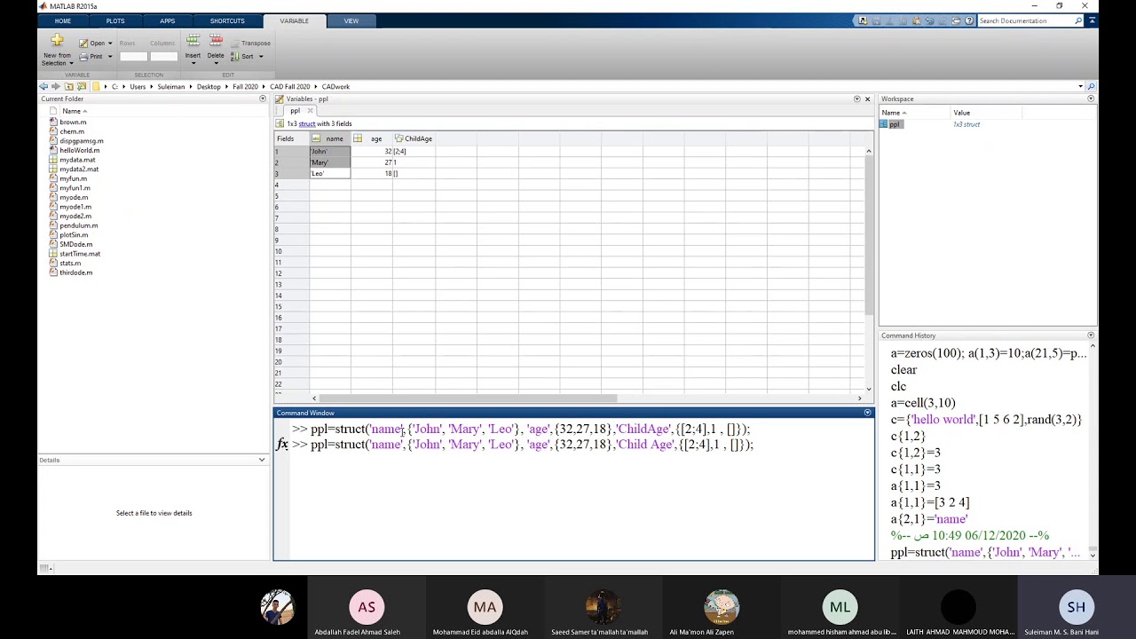Viewport: 1136px width, 639px height.
Task: Click the Transpose variable icon
Action: point(235,43)
